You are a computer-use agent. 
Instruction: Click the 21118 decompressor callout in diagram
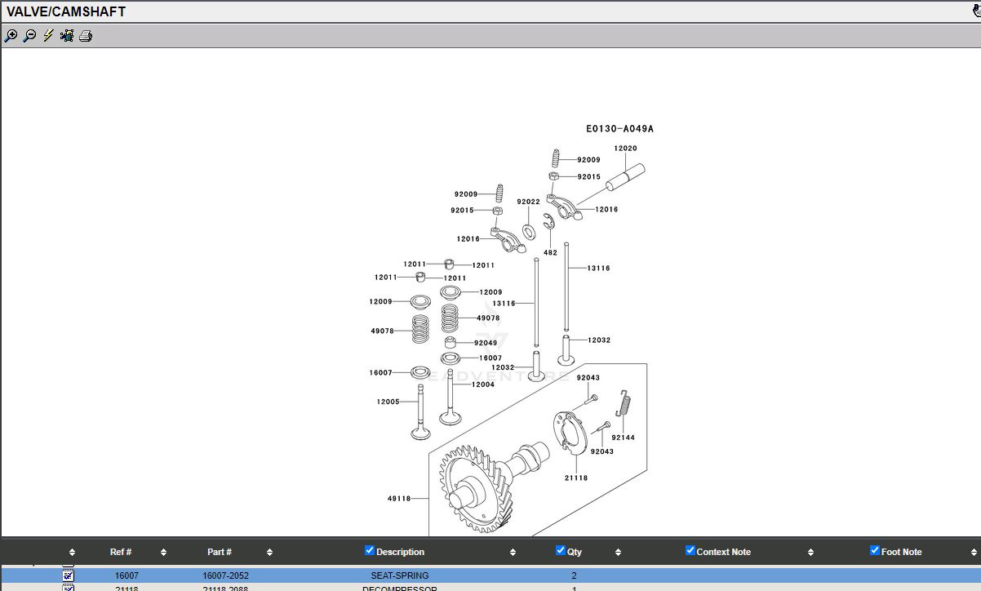pos(575,478)
